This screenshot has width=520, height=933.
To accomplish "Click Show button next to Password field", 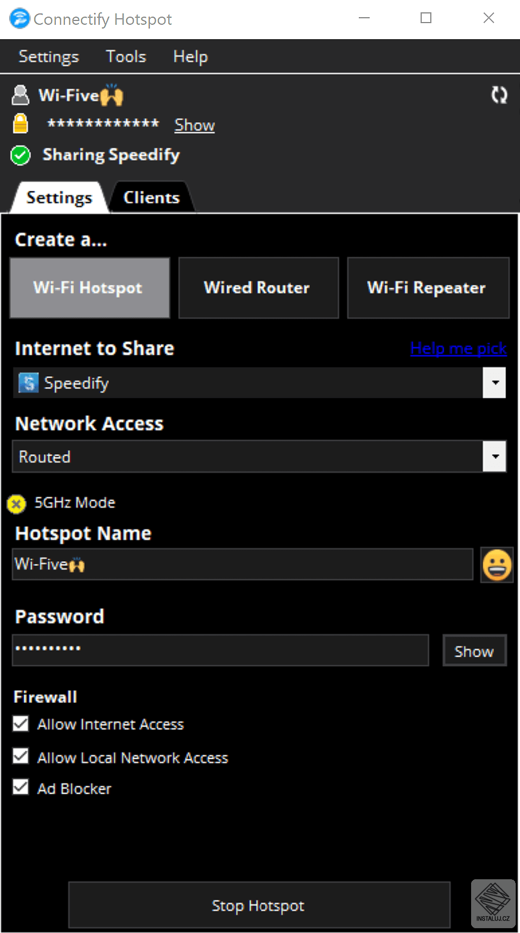I will (474, 651).
